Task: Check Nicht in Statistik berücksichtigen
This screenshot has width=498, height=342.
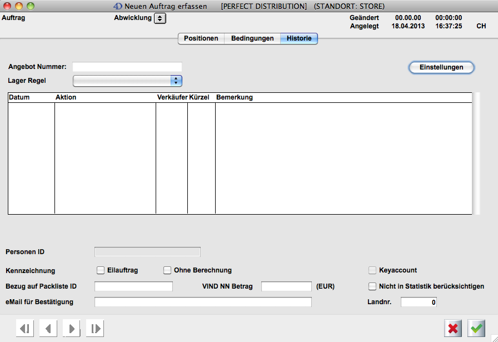Action: pyautogui.click(x=372, y=286)
